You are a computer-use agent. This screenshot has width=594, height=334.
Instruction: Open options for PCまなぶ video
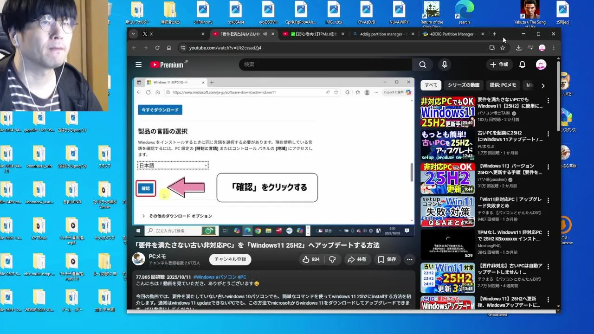click(x=548, y=134)
